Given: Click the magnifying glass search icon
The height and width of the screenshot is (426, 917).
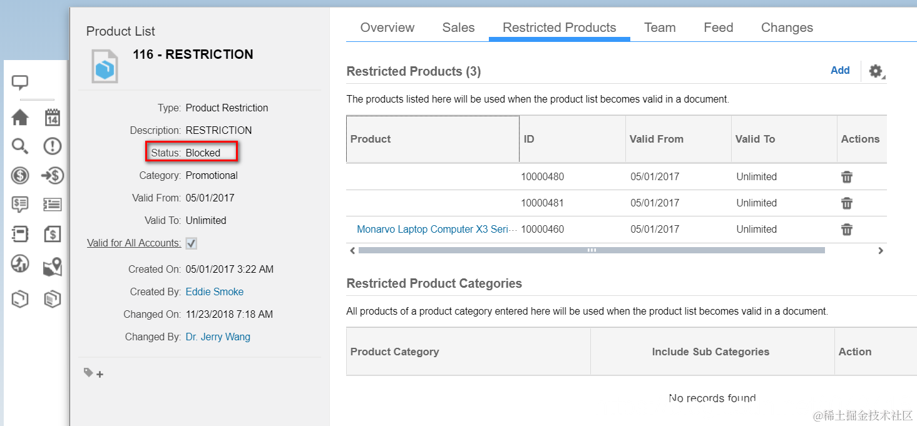Looking at the screenshot, I should coord(20,146).
